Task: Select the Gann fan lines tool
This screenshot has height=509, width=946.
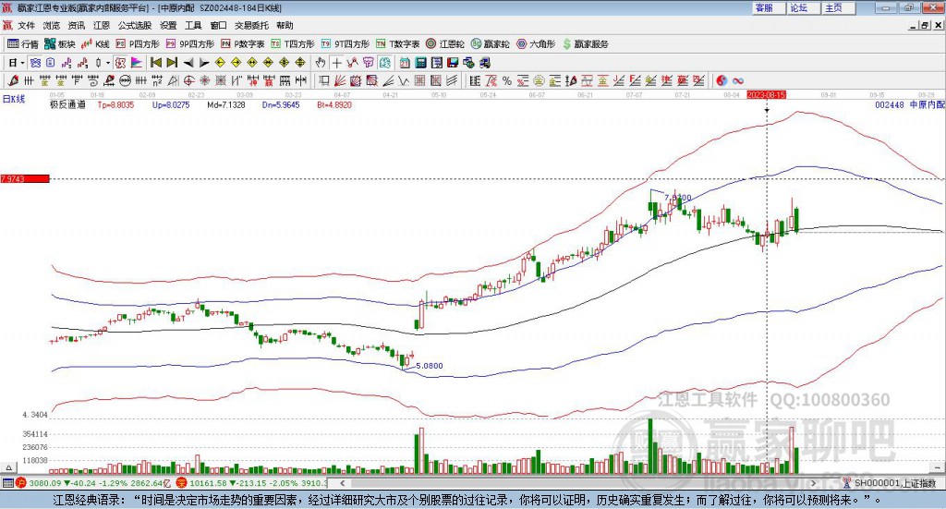Action: (x=340, y=80)
